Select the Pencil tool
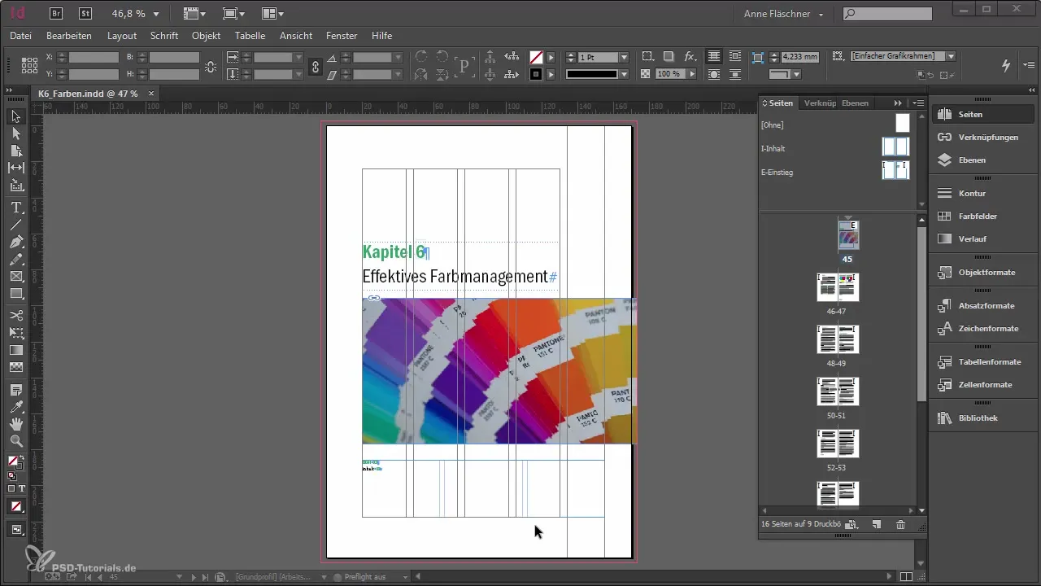Image resolution: width=1041 pixels, height=586 pixels. (16, 260)
